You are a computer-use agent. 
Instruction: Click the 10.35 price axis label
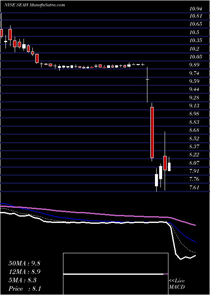pyautogui.click(x=196, y=40)
